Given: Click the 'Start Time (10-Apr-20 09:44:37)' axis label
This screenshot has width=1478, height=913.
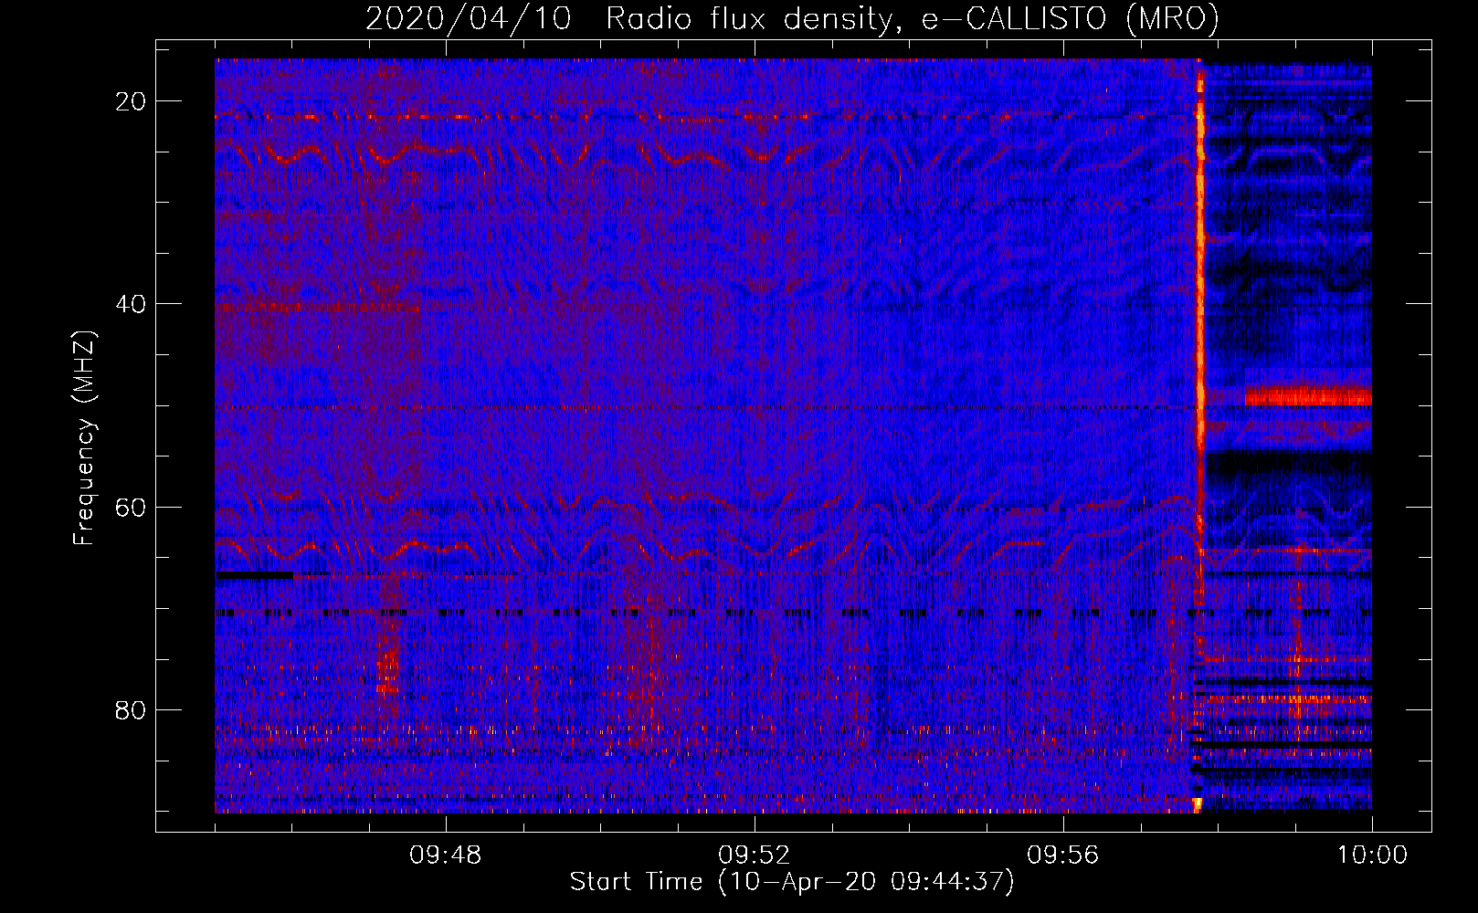Looking at the screenshot, I should coord(792,882).
